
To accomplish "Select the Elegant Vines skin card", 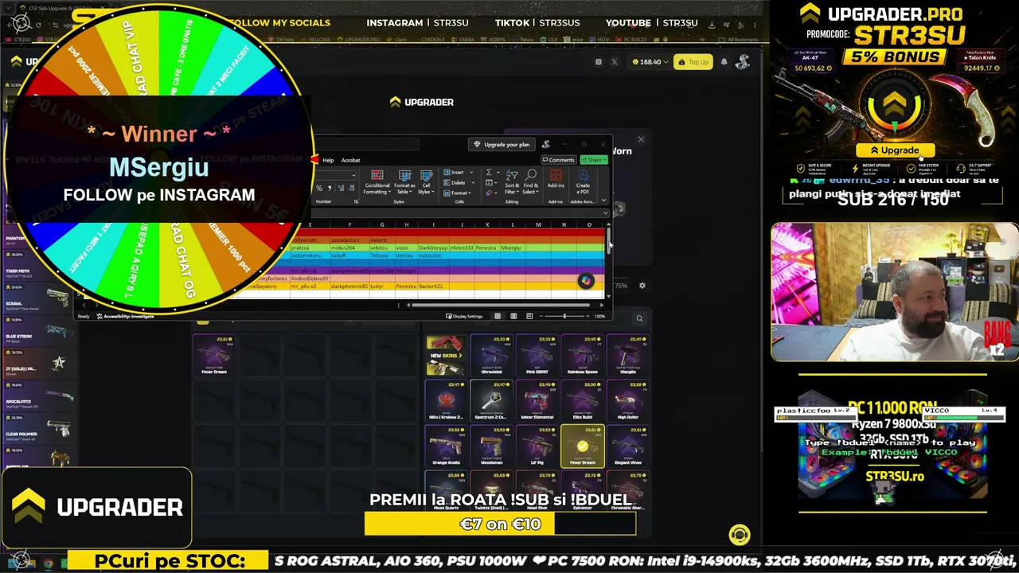I will [627, 446].
